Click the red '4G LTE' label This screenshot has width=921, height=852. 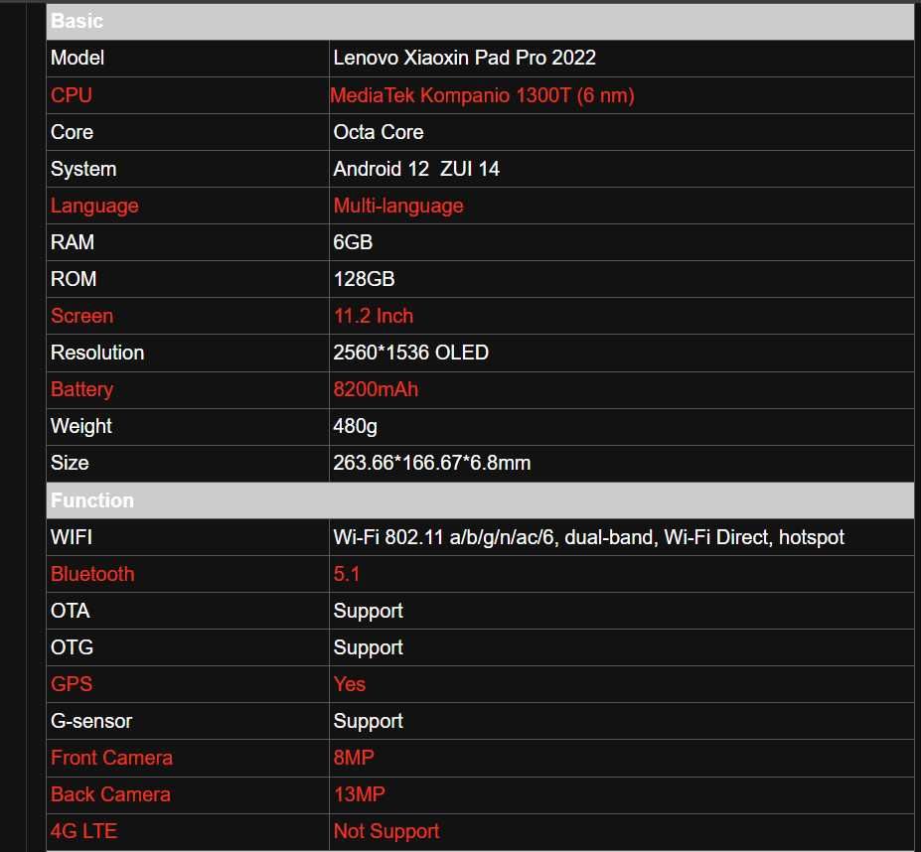pyautogui.click(x=83, y=831)
